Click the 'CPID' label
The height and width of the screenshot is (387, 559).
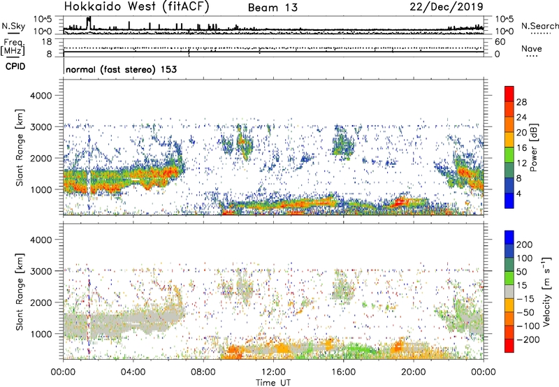15,66
